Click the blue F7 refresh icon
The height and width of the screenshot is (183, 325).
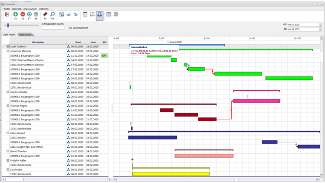pyautogui.click(x=29, y=14)
